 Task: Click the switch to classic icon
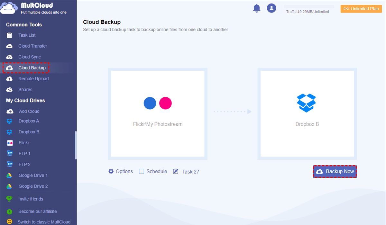tap(10, 222)
